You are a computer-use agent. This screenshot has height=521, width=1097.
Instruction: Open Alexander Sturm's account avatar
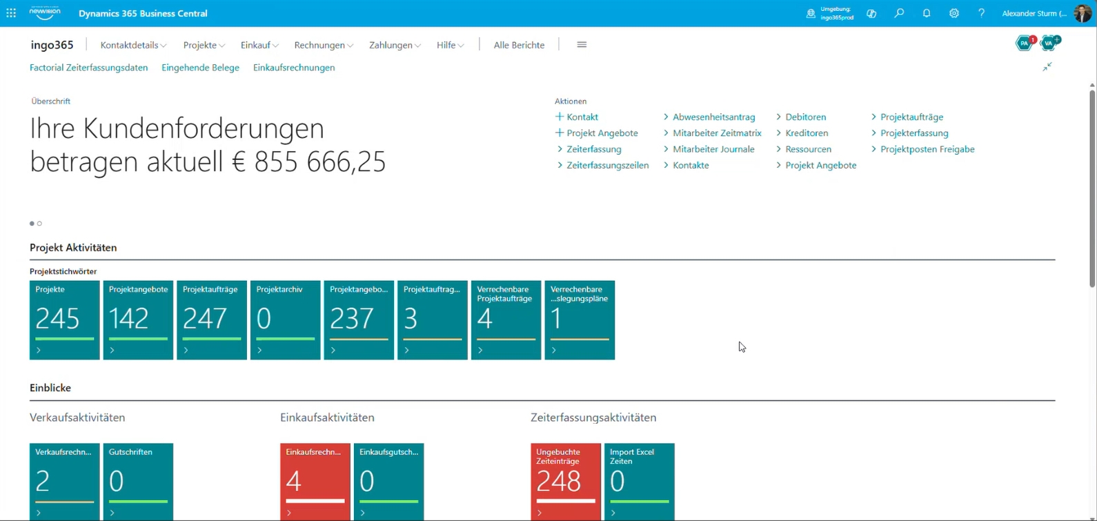1082,13
